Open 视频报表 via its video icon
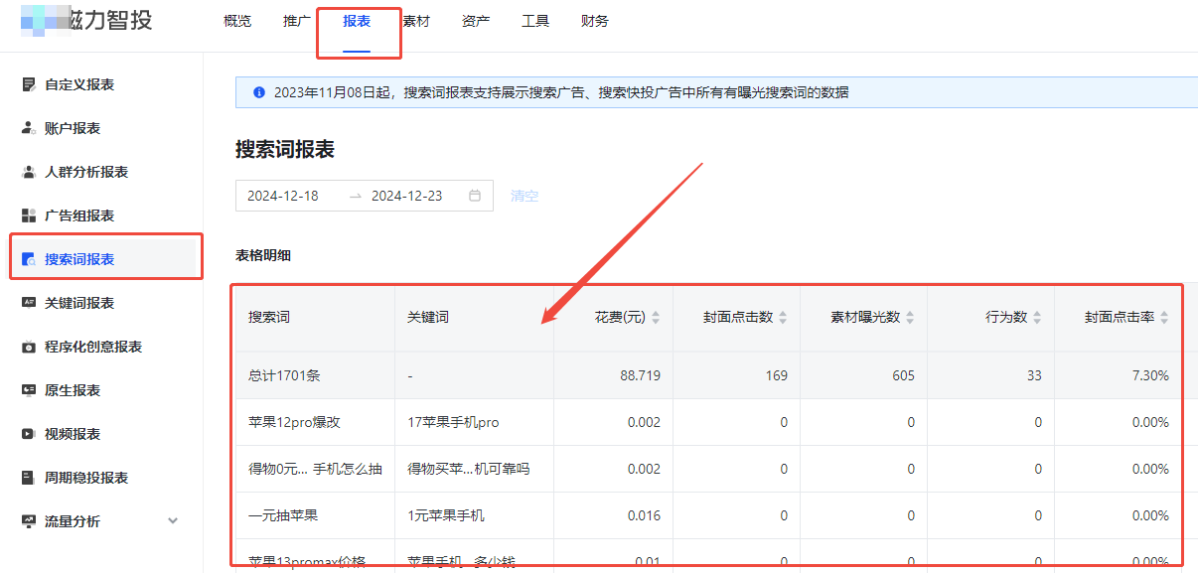Screen dimensions: 1198x573 [30, 433]
